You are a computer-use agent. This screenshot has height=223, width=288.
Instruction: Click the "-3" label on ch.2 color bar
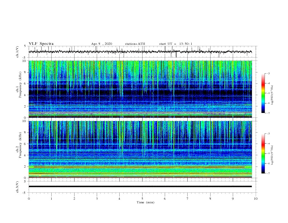(x=268, y=134)
